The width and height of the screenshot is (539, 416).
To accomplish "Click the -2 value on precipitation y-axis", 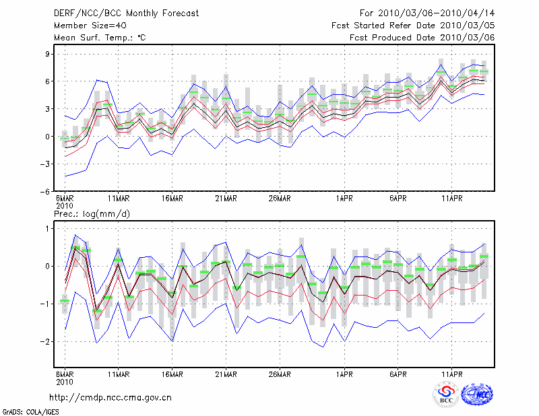I will pos(45,342).
